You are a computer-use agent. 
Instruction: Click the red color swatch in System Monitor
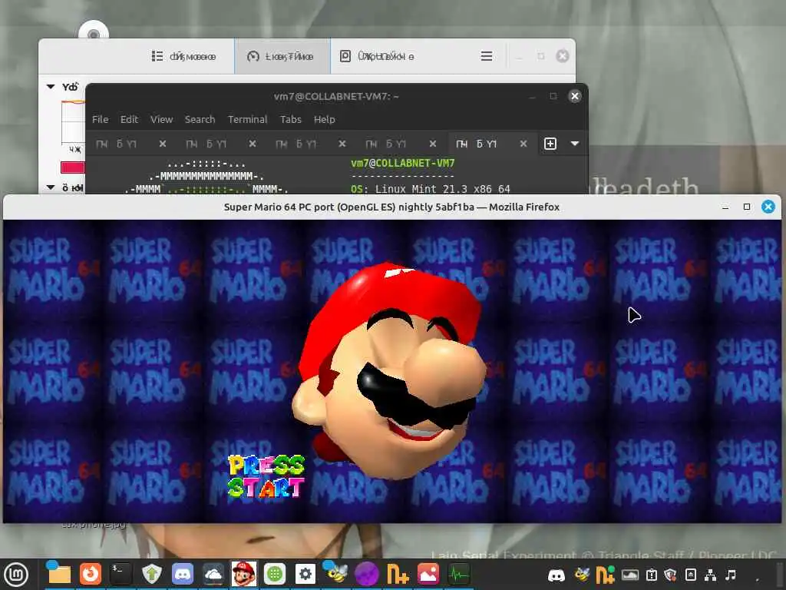(x=73, y=167)
